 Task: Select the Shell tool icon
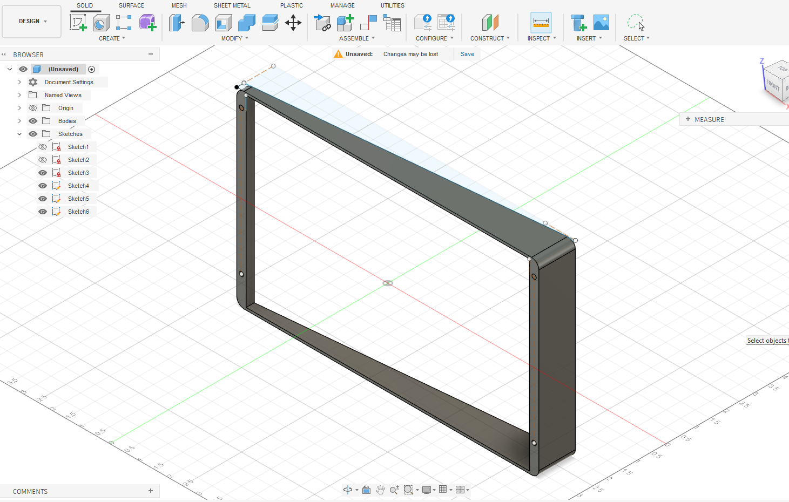pos(223,23)
